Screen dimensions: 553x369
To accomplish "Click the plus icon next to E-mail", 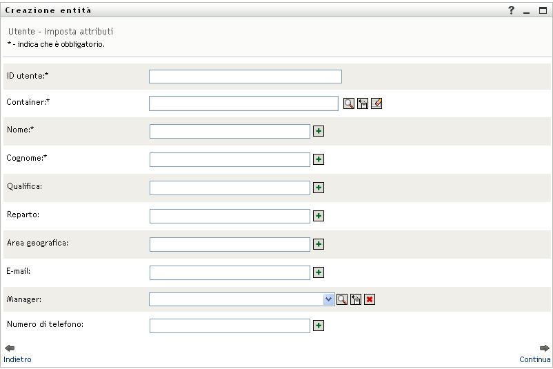I will [319, 272].
